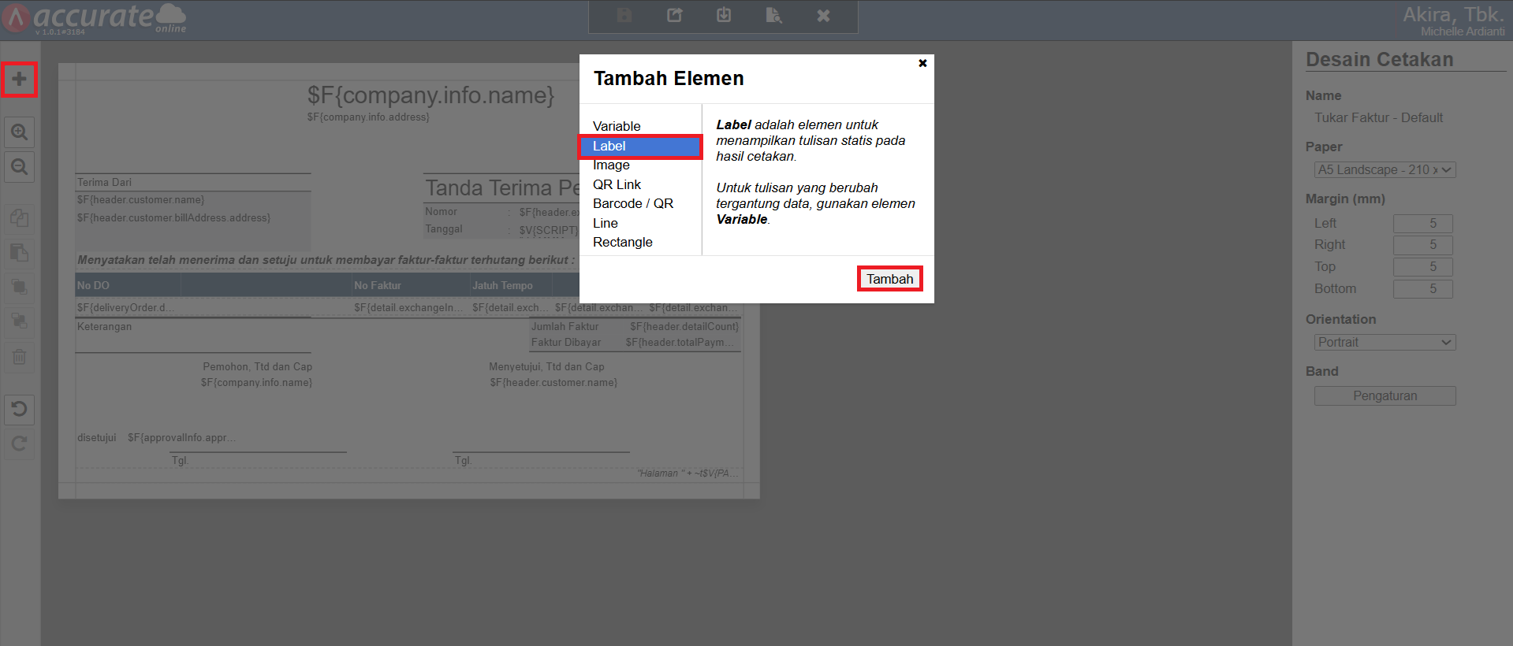Click the zoom out magnifier icon

point(19,167)
